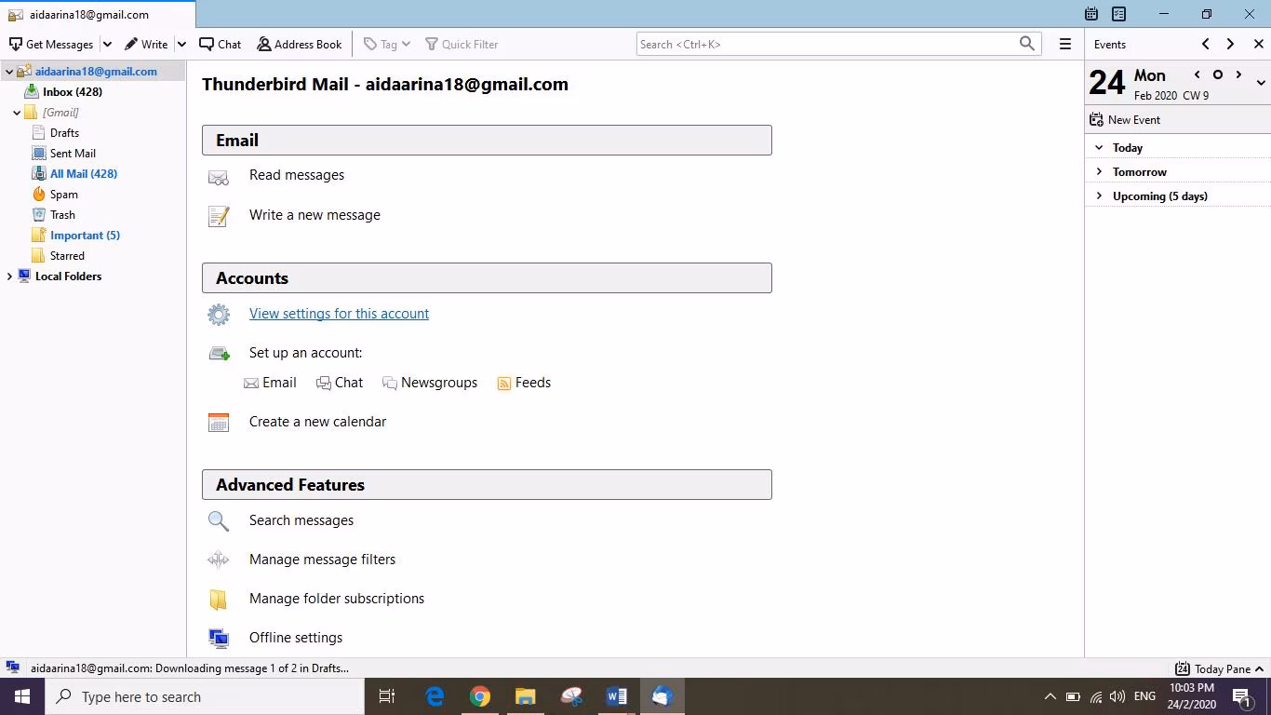The image size is (1271, 715).
Task: Collapse the [Gmail] folder group
Action: coord(17,113)
